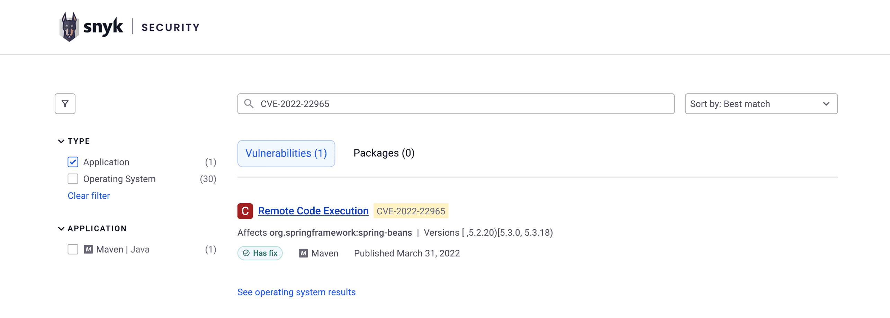
Task: Switch to the Vulnerabilities (1) tab
Action: click(x=286, y=153)
